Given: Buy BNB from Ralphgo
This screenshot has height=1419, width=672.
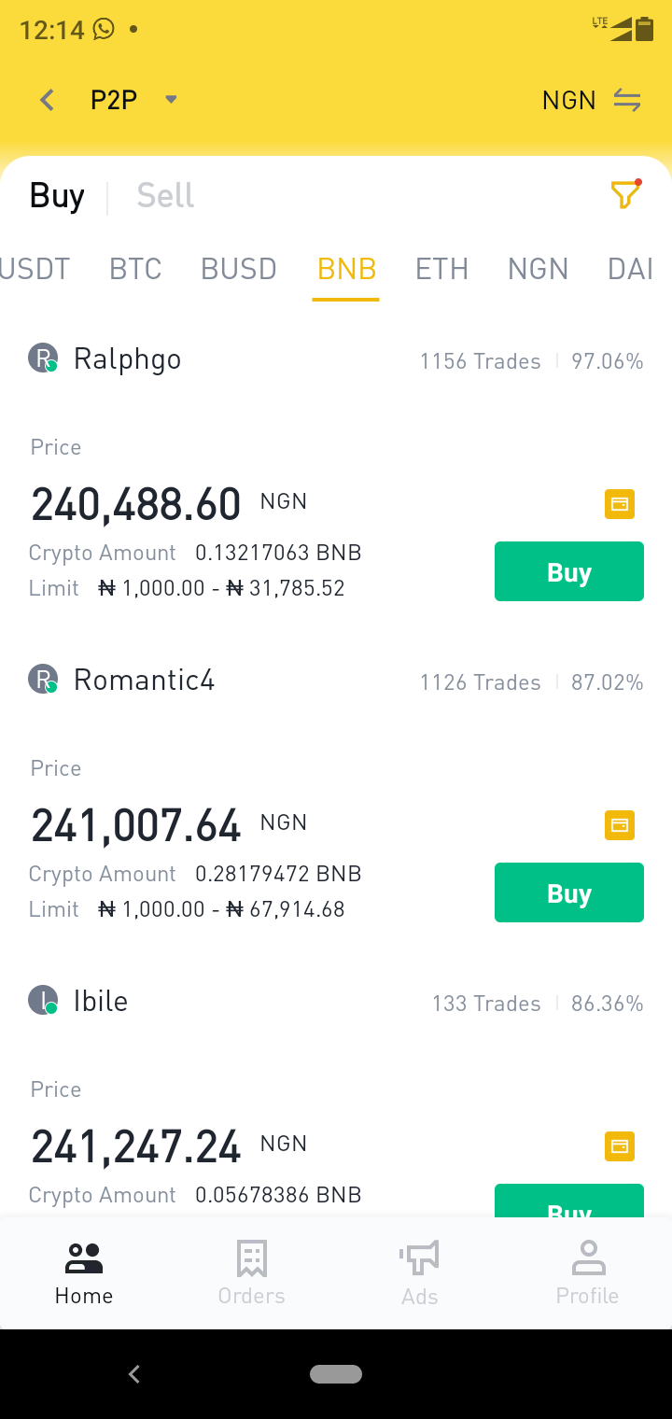Looking at the screenshot, I should click(569, 571).
